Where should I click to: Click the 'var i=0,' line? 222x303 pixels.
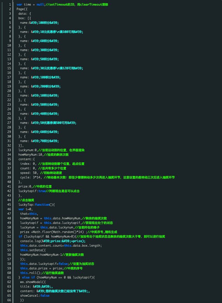(x=26, y=209)
